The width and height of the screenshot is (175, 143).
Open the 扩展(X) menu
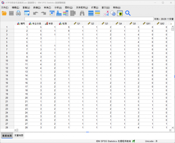pos(95,7)
